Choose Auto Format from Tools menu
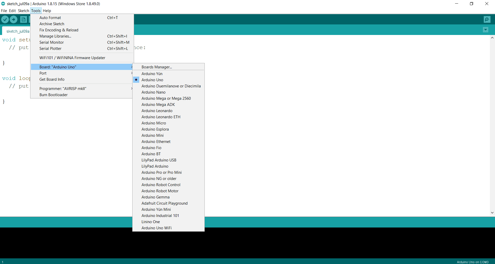Viewport: 495px width, 264px height. tap(50, 18)
